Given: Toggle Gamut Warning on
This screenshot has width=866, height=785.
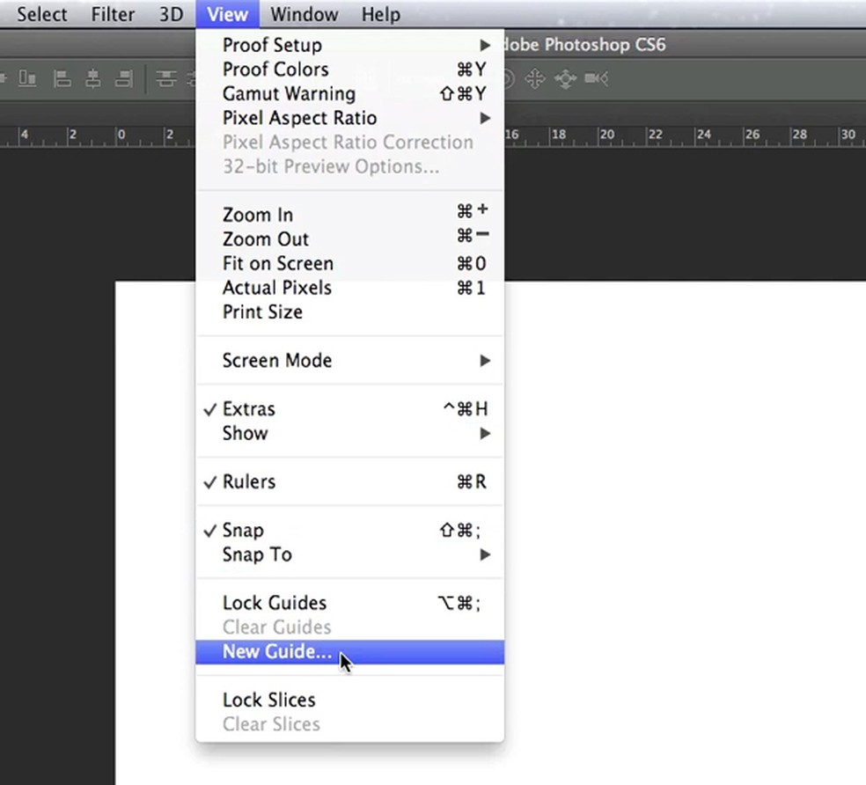Looking at the screenshot, I should point(350,93).
